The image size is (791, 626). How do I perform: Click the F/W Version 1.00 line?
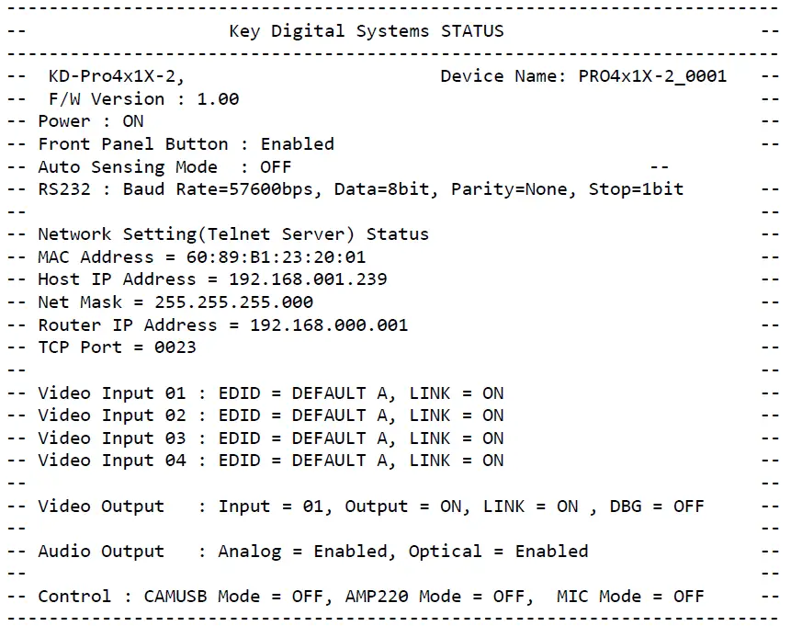pyautogui.click(x=143, y=99)
